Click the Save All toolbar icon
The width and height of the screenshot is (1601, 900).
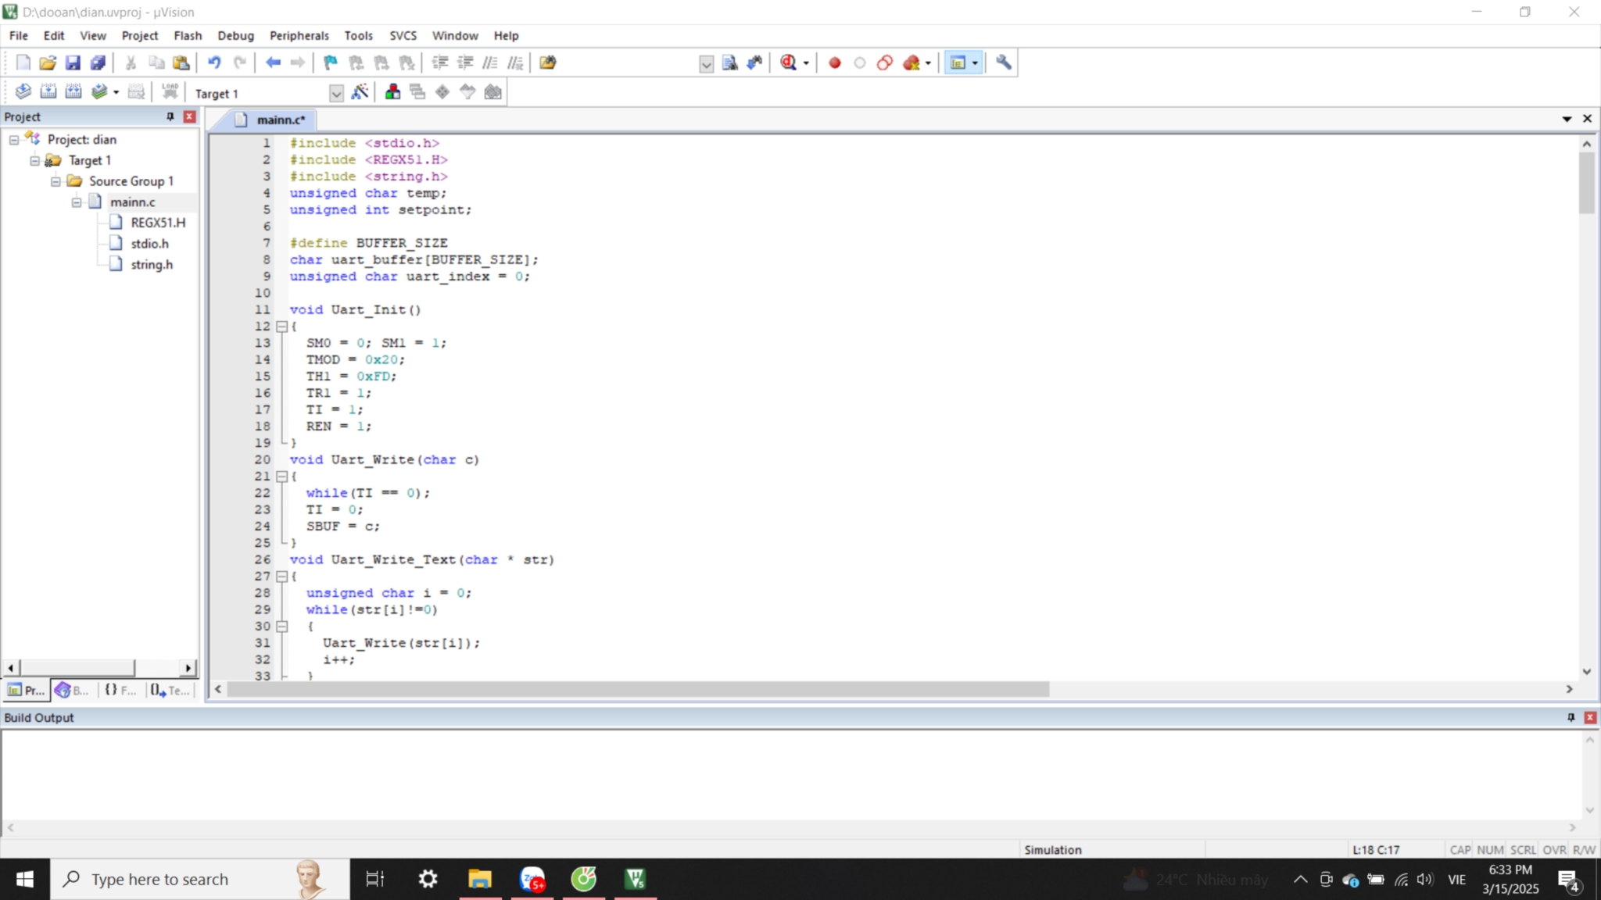point(98,62)
